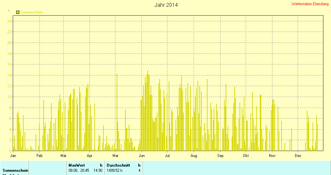Click the Durchschnitt column header
This screenshot has height=175, width=331.
tap(118, 165)
